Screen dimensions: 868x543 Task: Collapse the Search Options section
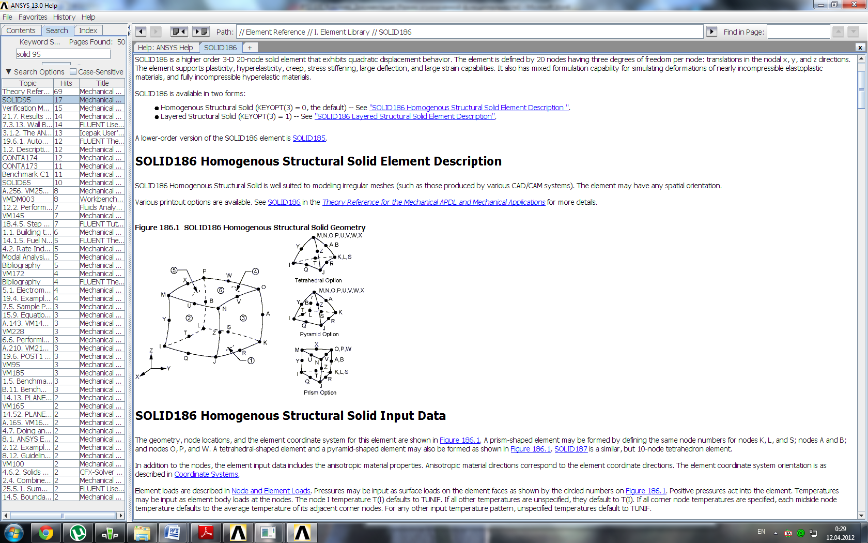[x=8, y=72]
